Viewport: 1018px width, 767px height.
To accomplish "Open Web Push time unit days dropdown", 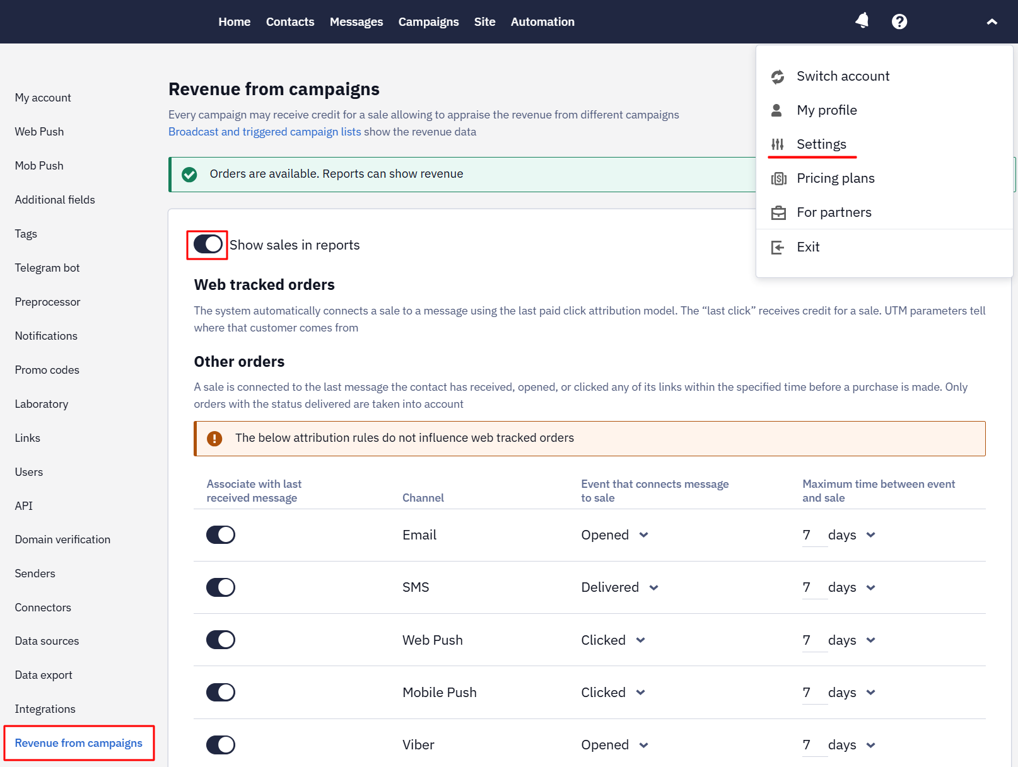I will (852, 640).
